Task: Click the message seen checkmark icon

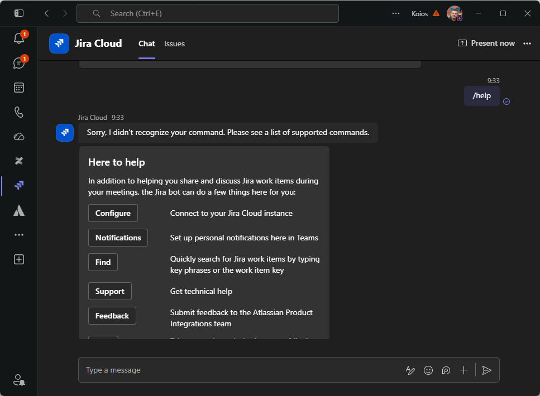Action: 506,102
